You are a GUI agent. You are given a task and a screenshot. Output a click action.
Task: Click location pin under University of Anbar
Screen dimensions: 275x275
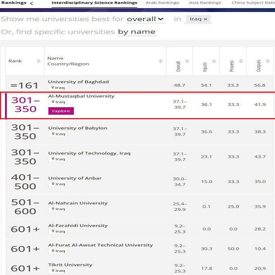point(53,184)
